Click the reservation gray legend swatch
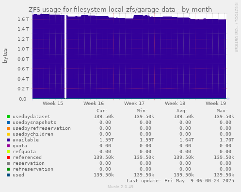The width and height of the screenshot is (241, 192). 8,163
